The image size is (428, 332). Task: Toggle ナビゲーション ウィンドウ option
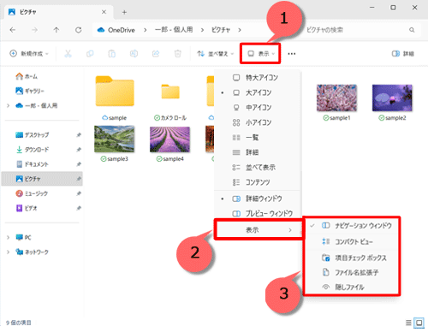tap(352, 226)
